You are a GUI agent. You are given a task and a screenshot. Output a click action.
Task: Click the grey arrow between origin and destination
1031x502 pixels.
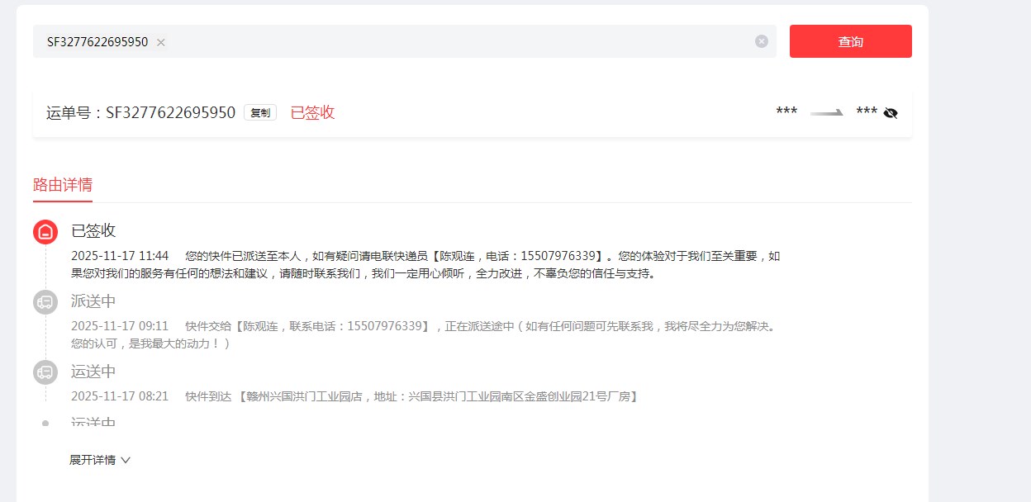pyautogui.click(x=827, y=113)
